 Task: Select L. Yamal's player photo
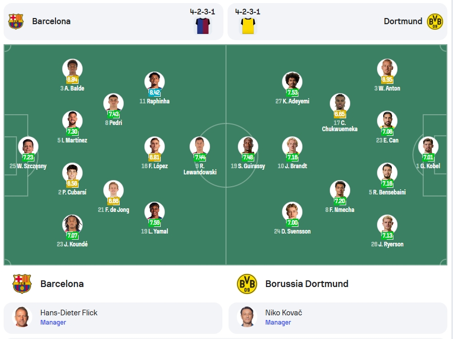[x=155, y=212]
